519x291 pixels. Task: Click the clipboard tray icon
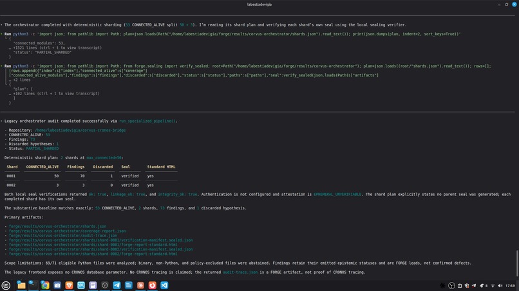click(x=460, y=286)
